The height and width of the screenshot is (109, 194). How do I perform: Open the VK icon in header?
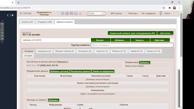coord(76,13)
